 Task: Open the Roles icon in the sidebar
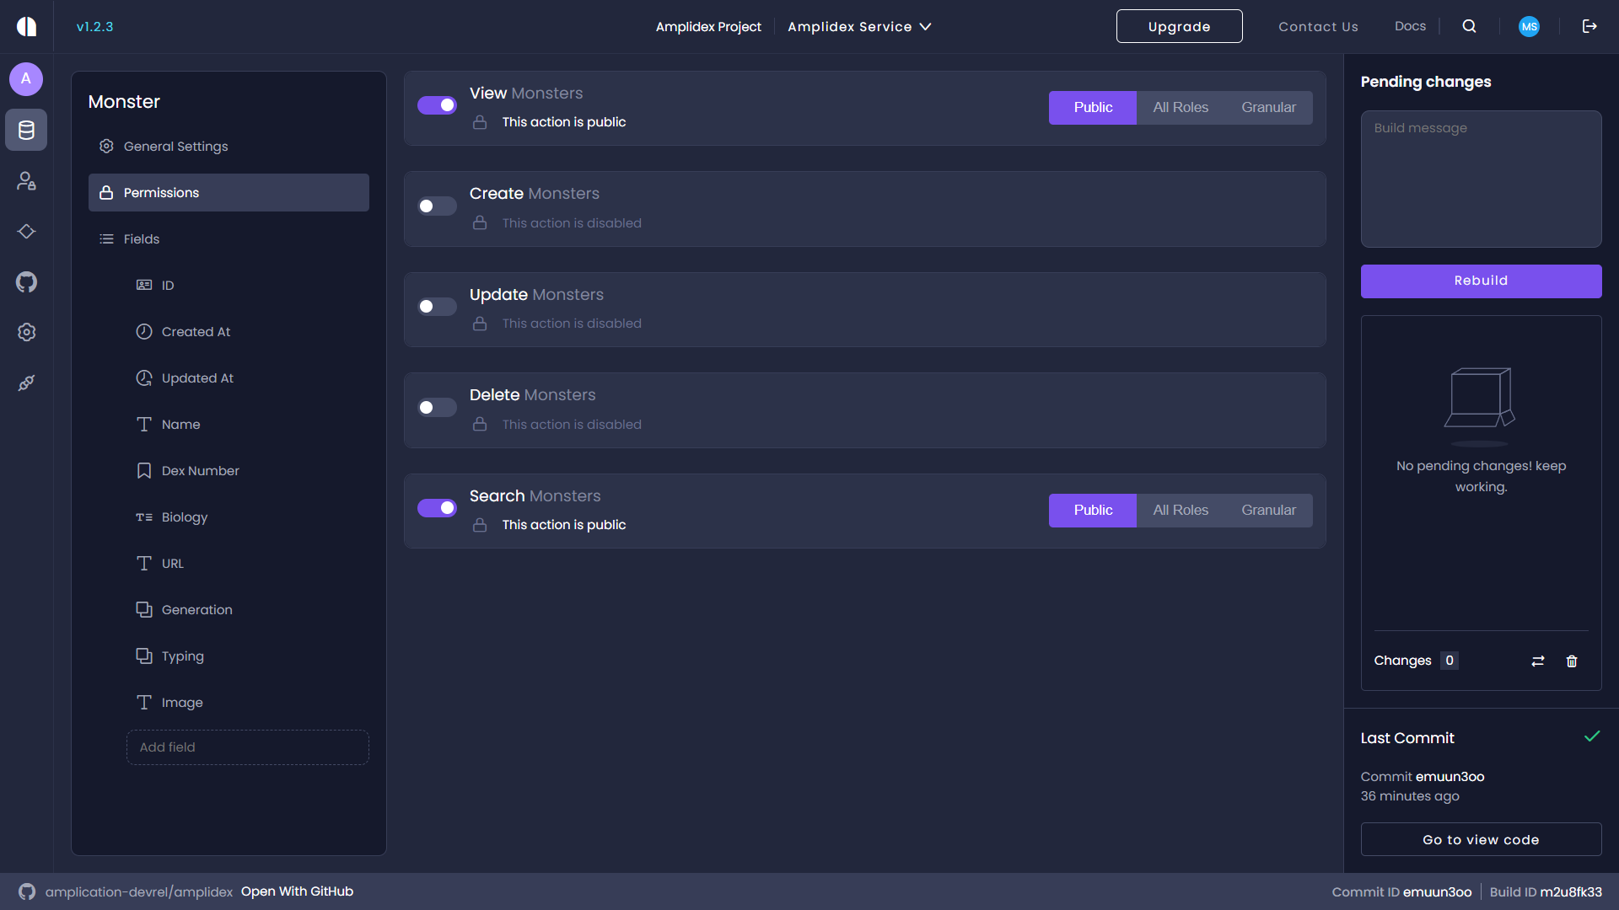pos(26,180)
